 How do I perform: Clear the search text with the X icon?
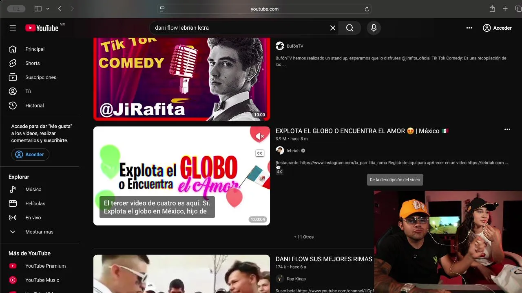(333, 28)
